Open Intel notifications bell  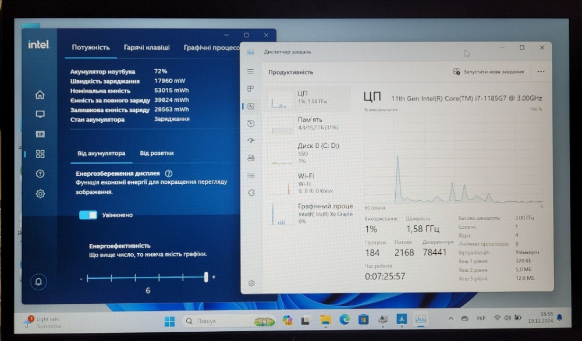click(x=40, y=281)
